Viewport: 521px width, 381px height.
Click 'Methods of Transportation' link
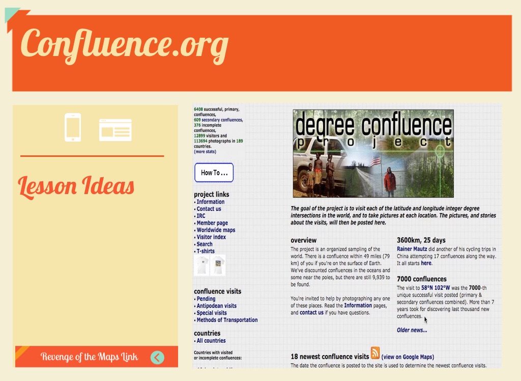click(227, 320)
